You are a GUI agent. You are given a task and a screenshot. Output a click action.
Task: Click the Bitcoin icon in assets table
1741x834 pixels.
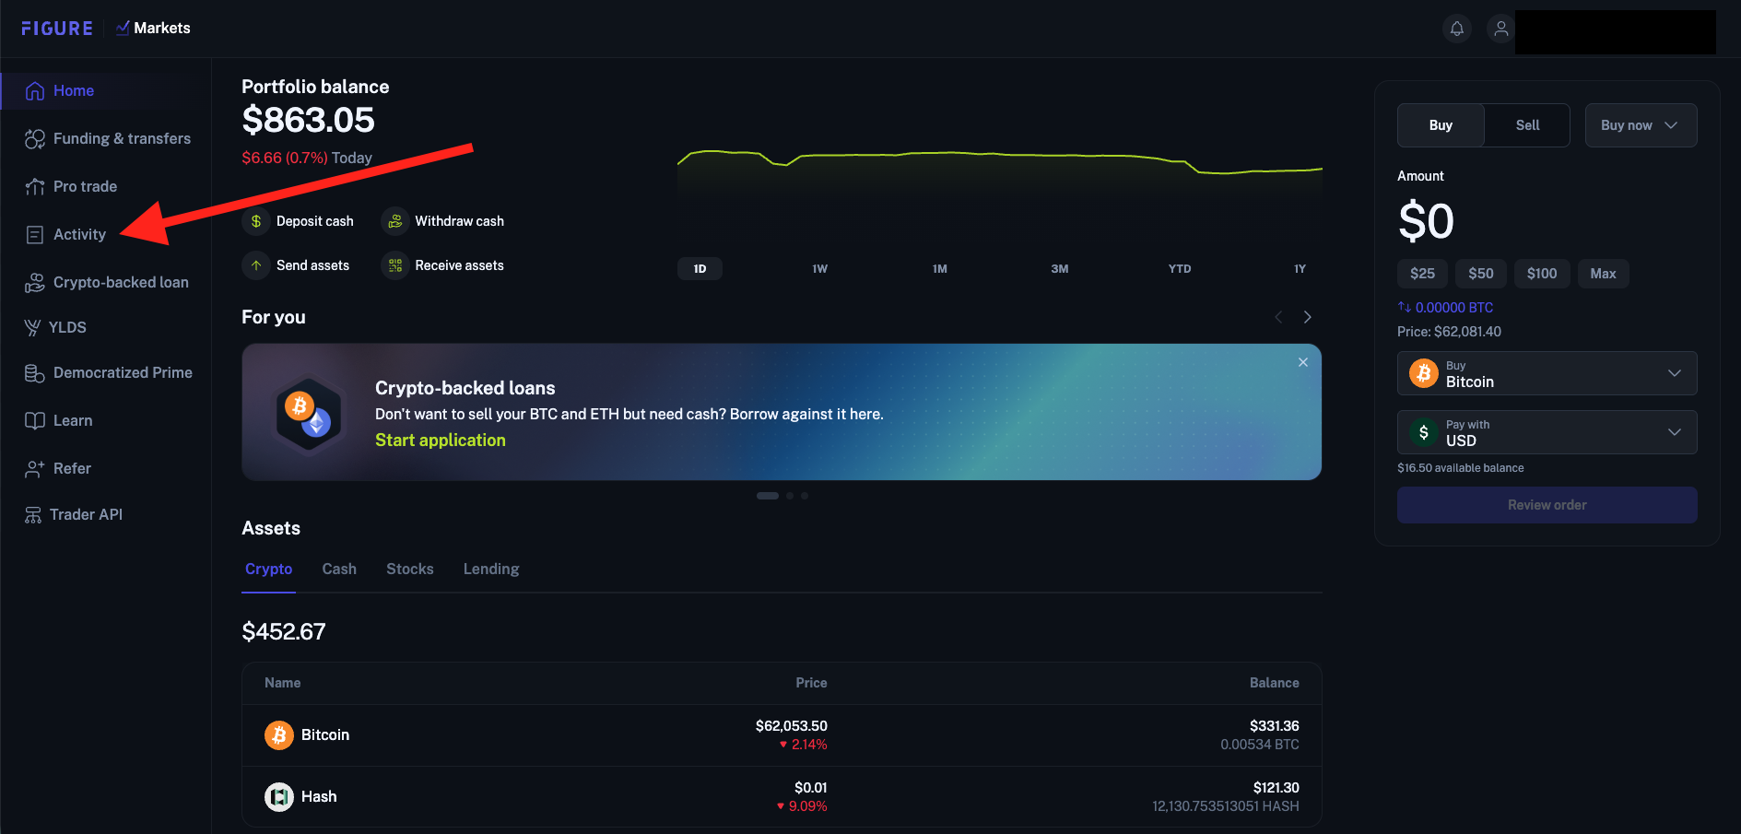279,734
